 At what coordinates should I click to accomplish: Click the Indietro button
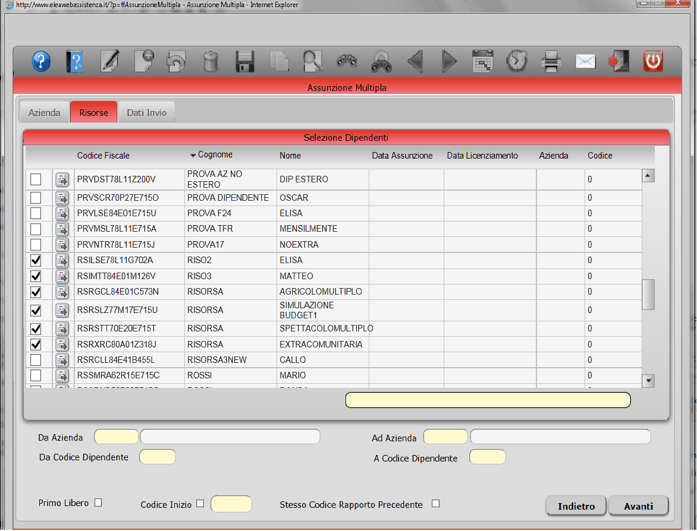(x=576, y=506)
